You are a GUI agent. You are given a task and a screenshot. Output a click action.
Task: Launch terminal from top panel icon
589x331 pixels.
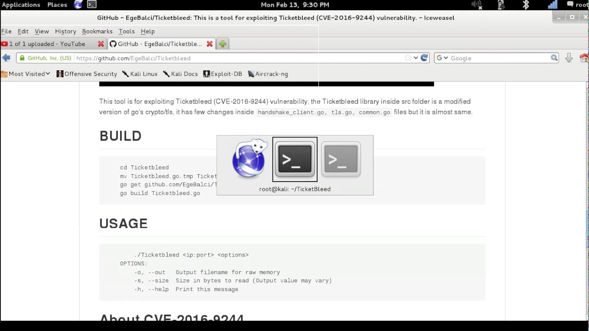coord(92,5)
